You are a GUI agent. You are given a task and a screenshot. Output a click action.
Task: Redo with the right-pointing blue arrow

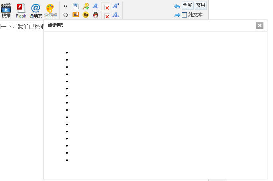tap(177, 15)
